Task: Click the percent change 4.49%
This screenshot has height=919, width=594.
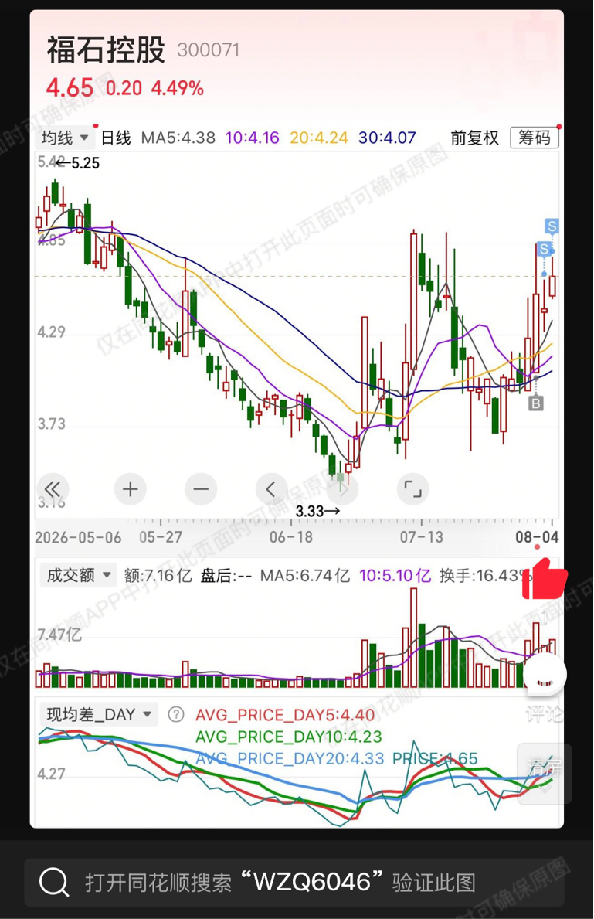Action: 178,89
